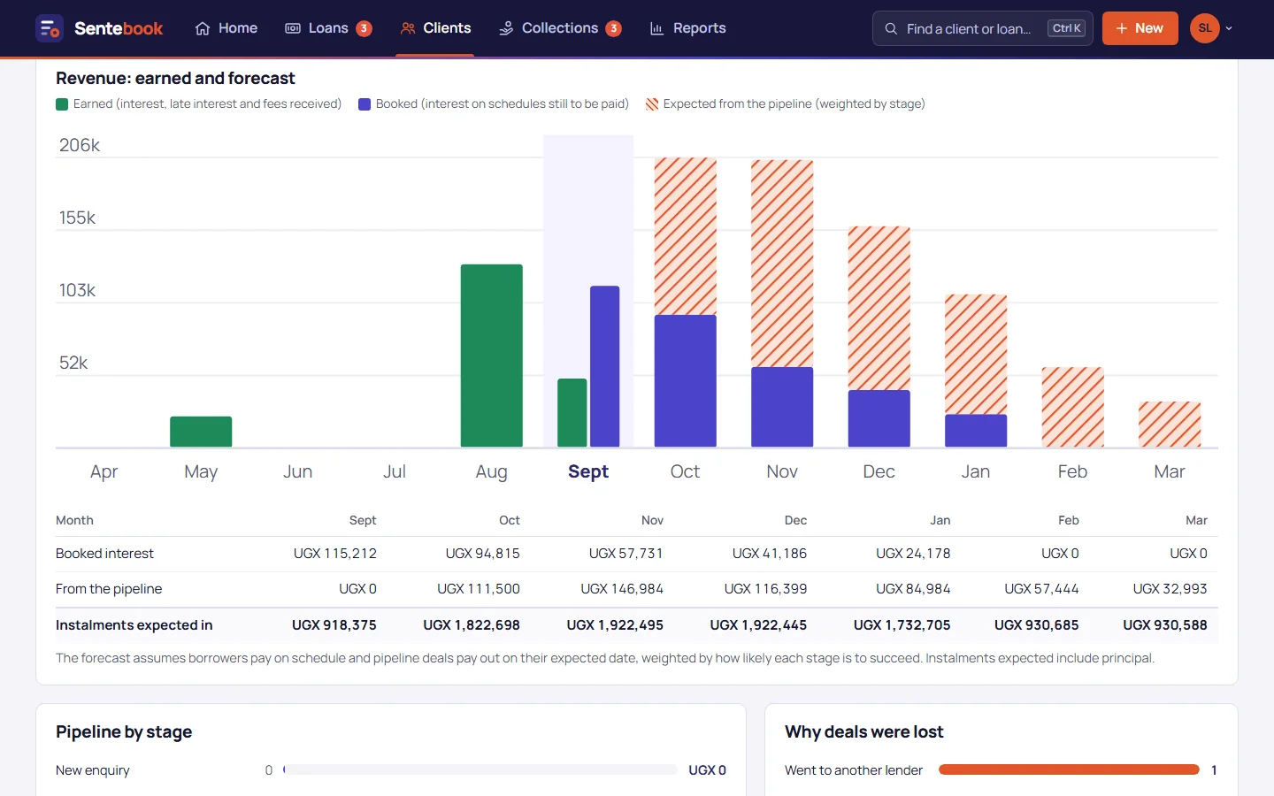Click the Ctrl K shortcut hint

[x=1067, y=28]
